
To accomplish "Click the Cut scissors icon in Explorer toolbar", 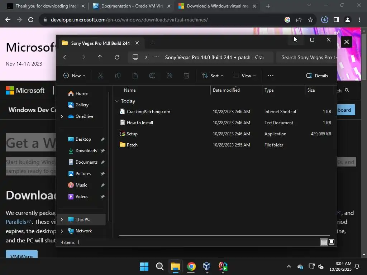I will (100, 76).
